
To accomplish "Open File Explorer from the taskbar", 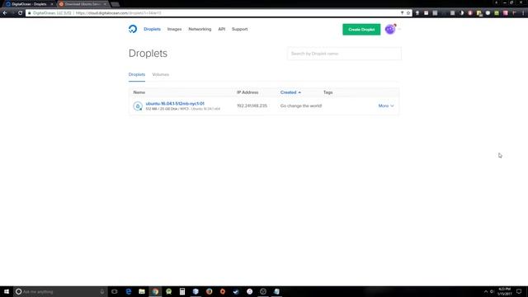I will (x=142, y=291).
